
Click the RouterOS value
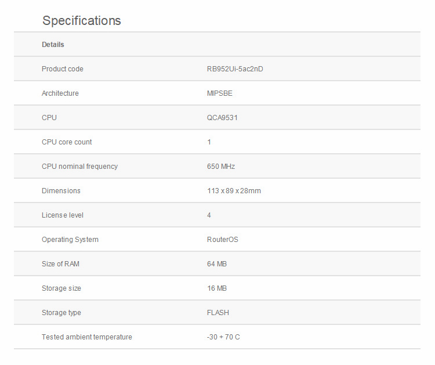click(x=223, y=240)
